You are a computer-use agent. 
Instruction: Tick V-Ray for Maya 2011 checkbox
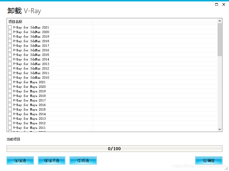(x=10, y=127)
